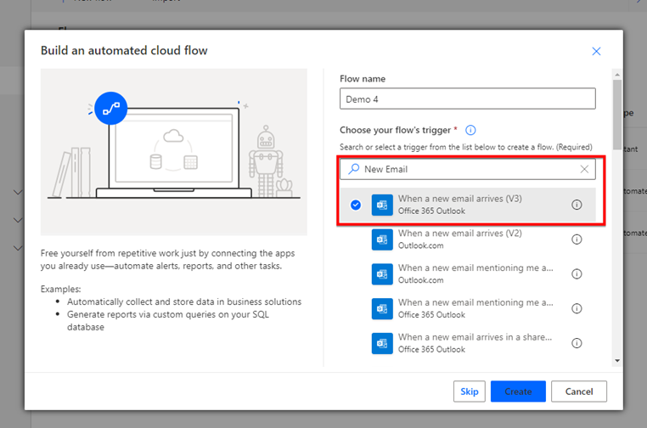This screenshot has height=428, width=647.
Task: Click Outlook.com icon for email mentioning me trigger
Action: [x=382, y=274]
